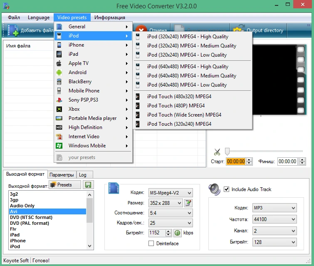Switch to the Параметры tab
Image resolution: width=314 pixels, height=266 pixels.
pyautogui.click(x=62, y=175)
